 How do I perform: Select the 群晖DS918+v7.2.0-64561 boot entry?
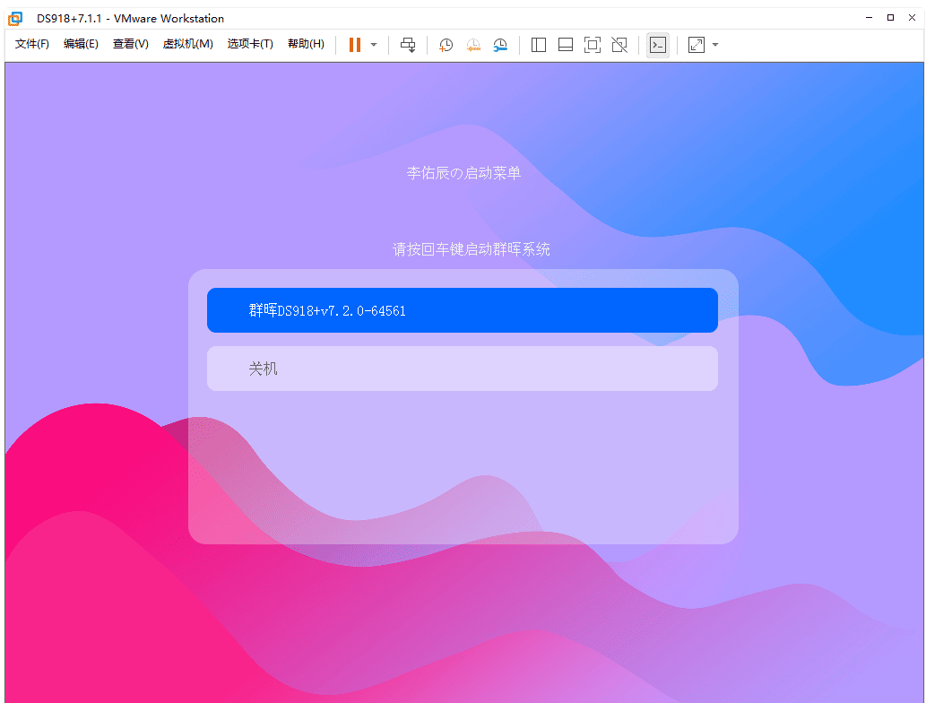click(463, 310)
